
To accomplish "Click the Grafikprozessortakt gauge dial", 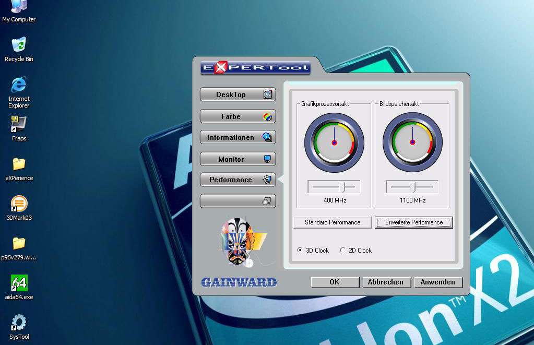I will tap(334, 142).
